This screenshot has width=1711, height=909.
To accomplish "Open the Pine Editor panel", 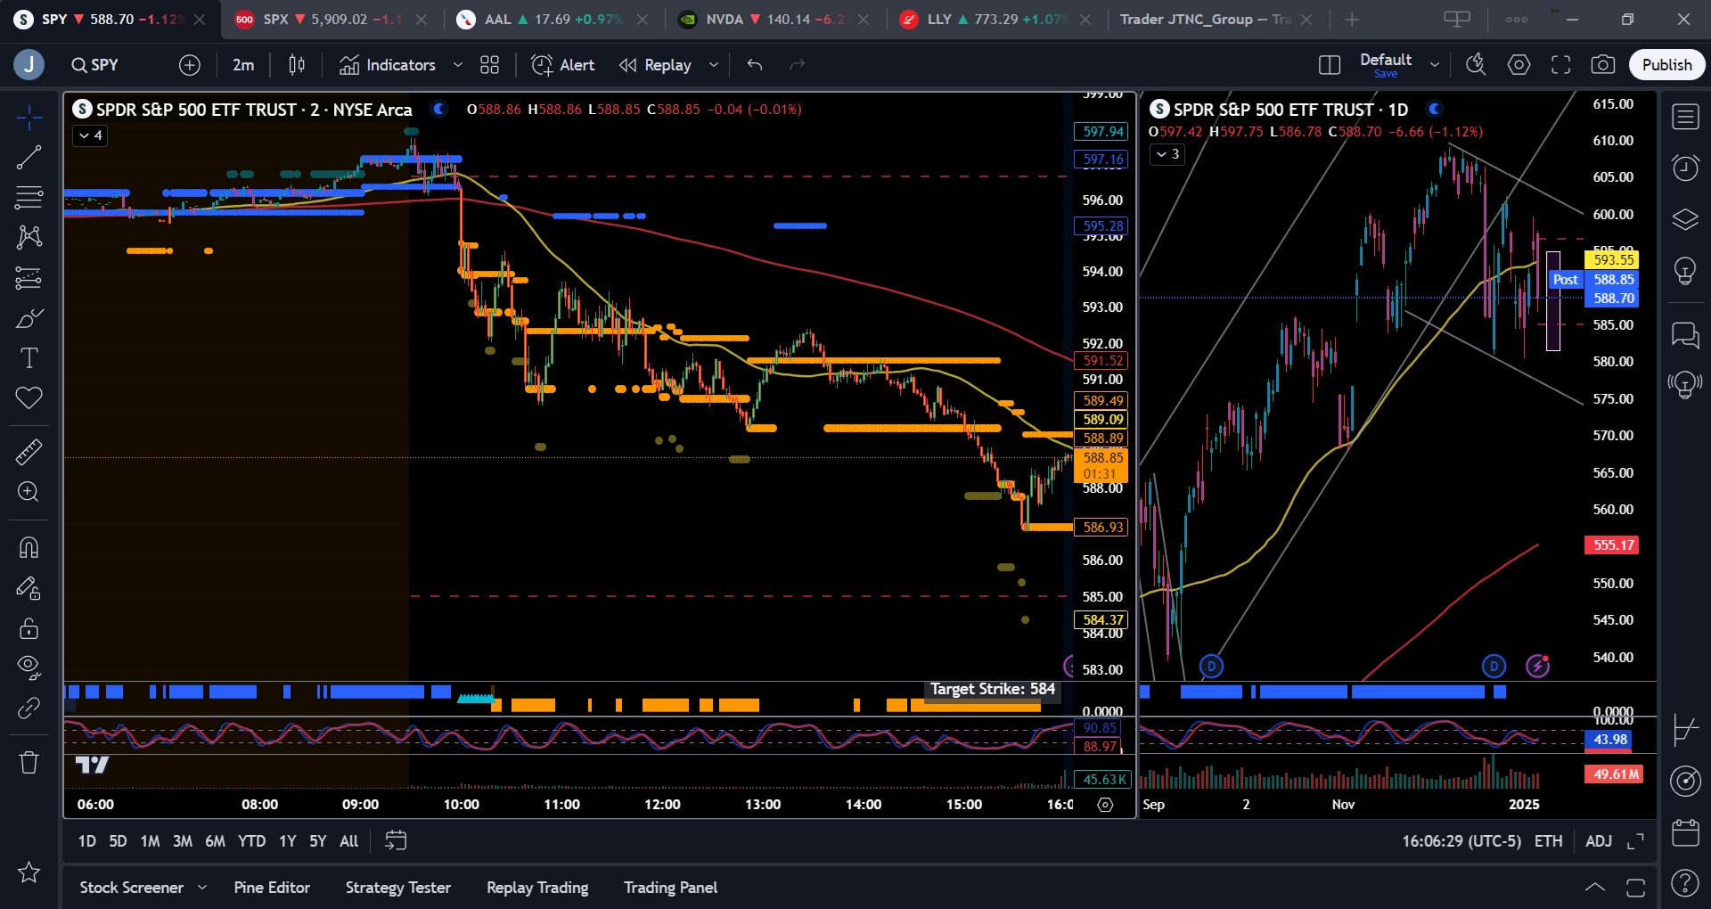I will pos(272,888).
